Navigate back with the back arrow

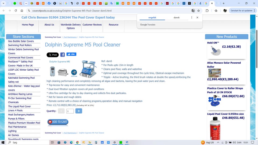(3, 10)
